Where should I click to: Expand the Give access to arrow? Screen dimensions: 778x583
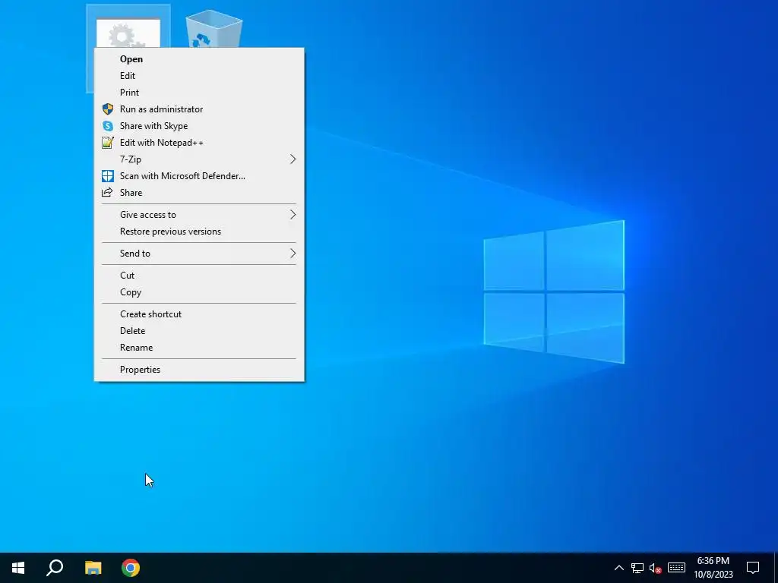point(293,215)
